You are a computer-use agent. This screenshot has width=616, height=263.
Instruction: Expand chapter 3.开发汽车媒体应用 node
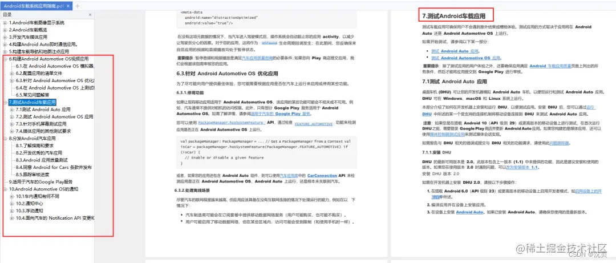(x=5, y=37)
